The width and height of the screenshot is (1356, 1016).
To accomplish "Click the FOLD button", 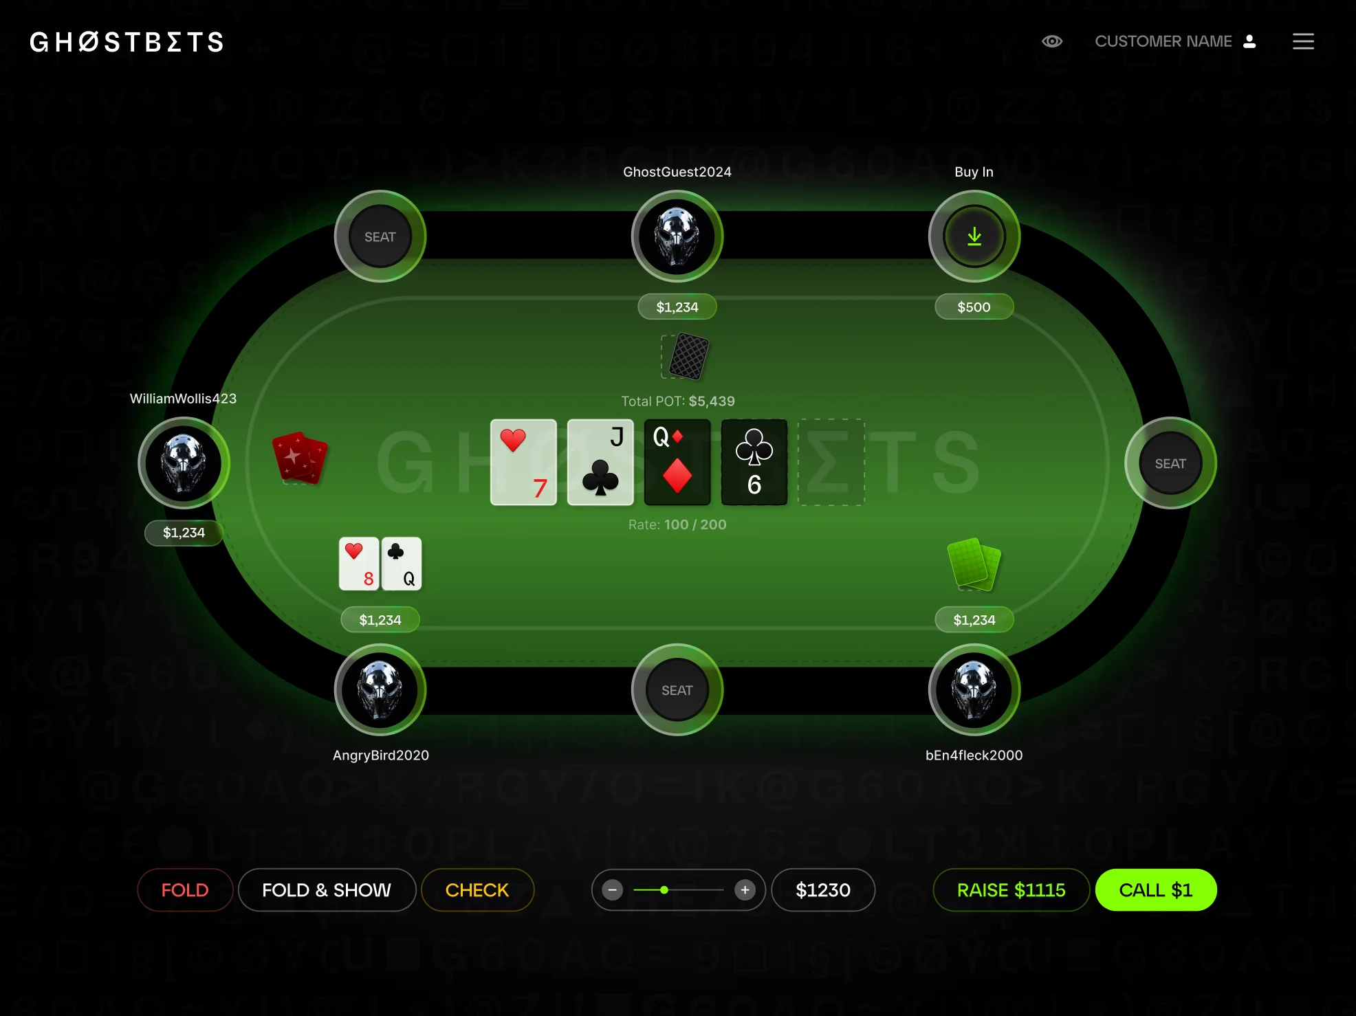I will point(185,890).
